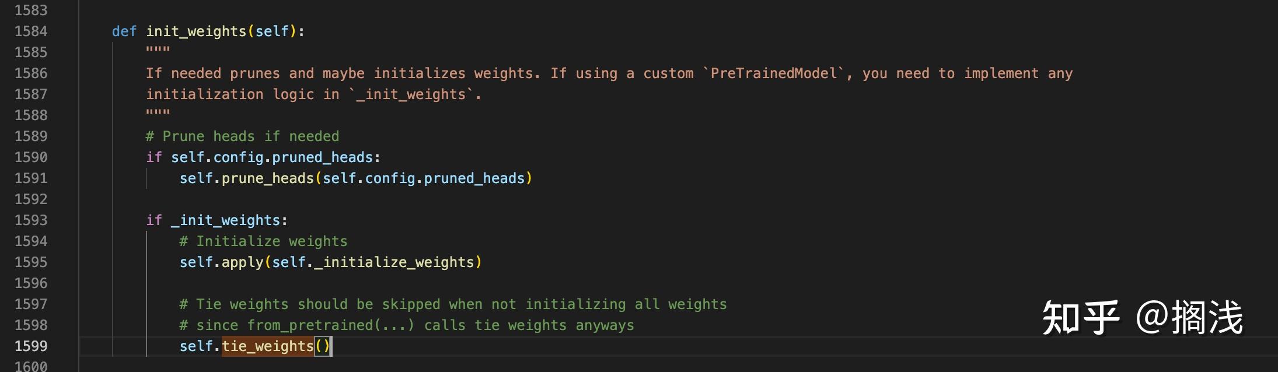
Task: Click line number 1590 in the gutter
Action: 31,157
